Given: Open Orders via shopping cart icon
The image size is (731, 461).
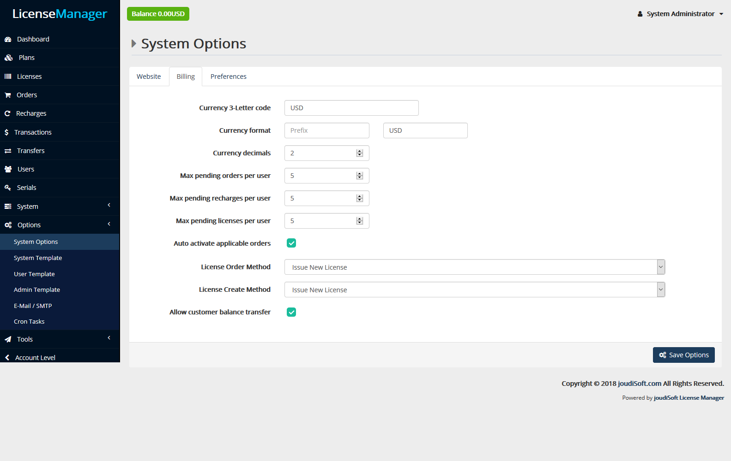Looking at the screenshot, I should tap(8, 95).
